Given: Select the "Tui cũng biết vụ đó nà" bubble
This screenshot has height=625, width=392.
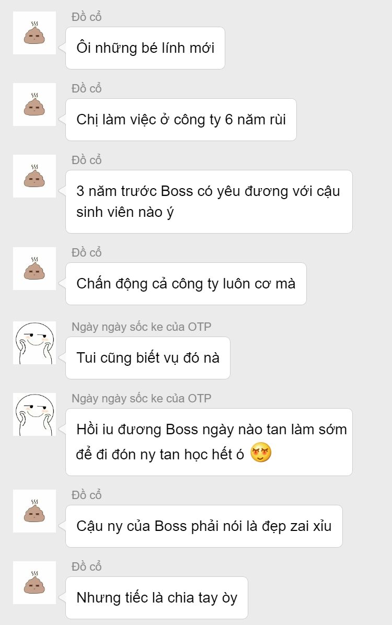Looking at the screenshot, I should point(147,358).
